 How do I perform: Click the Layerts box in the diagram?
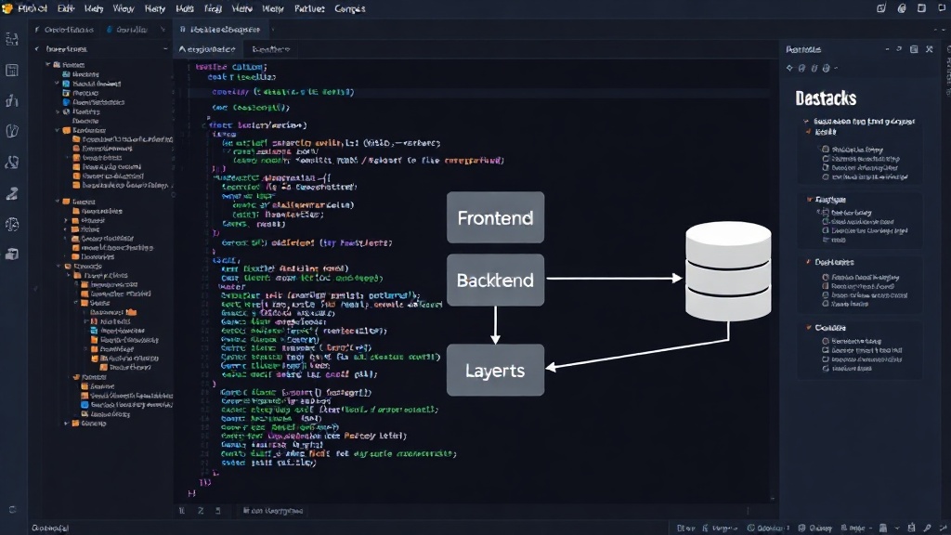tap(496, 371)
